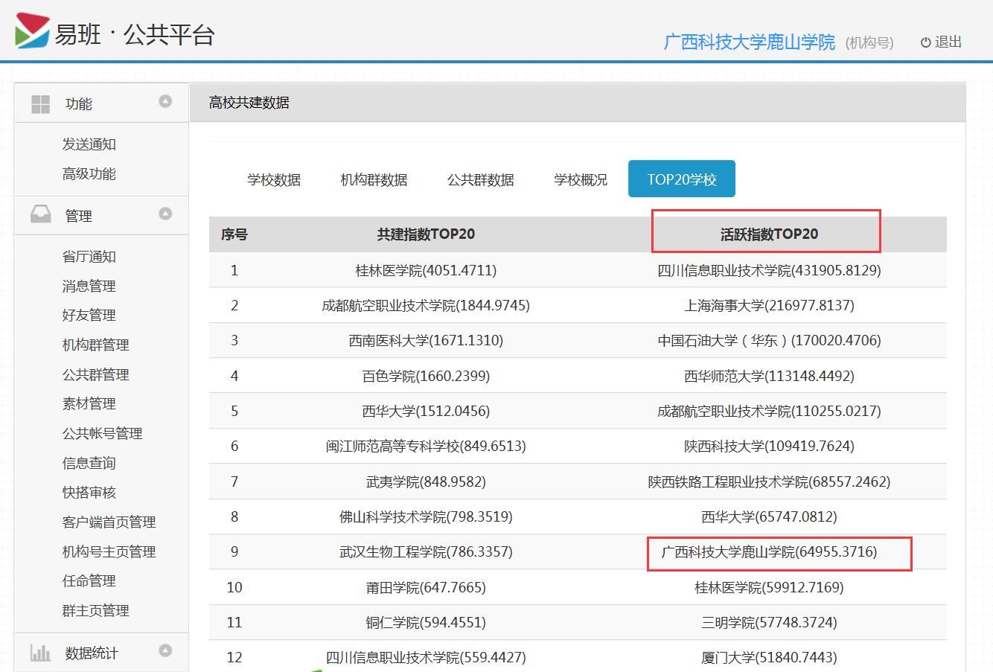Switch to the 机构群数据 tab
The image size is (993, 672).
(x=374, y=179)
